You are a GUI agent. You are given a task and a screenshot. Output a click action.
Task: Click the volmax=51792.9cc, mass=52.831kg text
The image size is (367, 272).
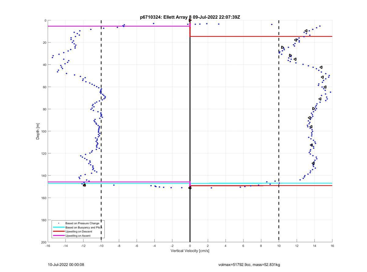pyautogui.click(x=249, y=265)
